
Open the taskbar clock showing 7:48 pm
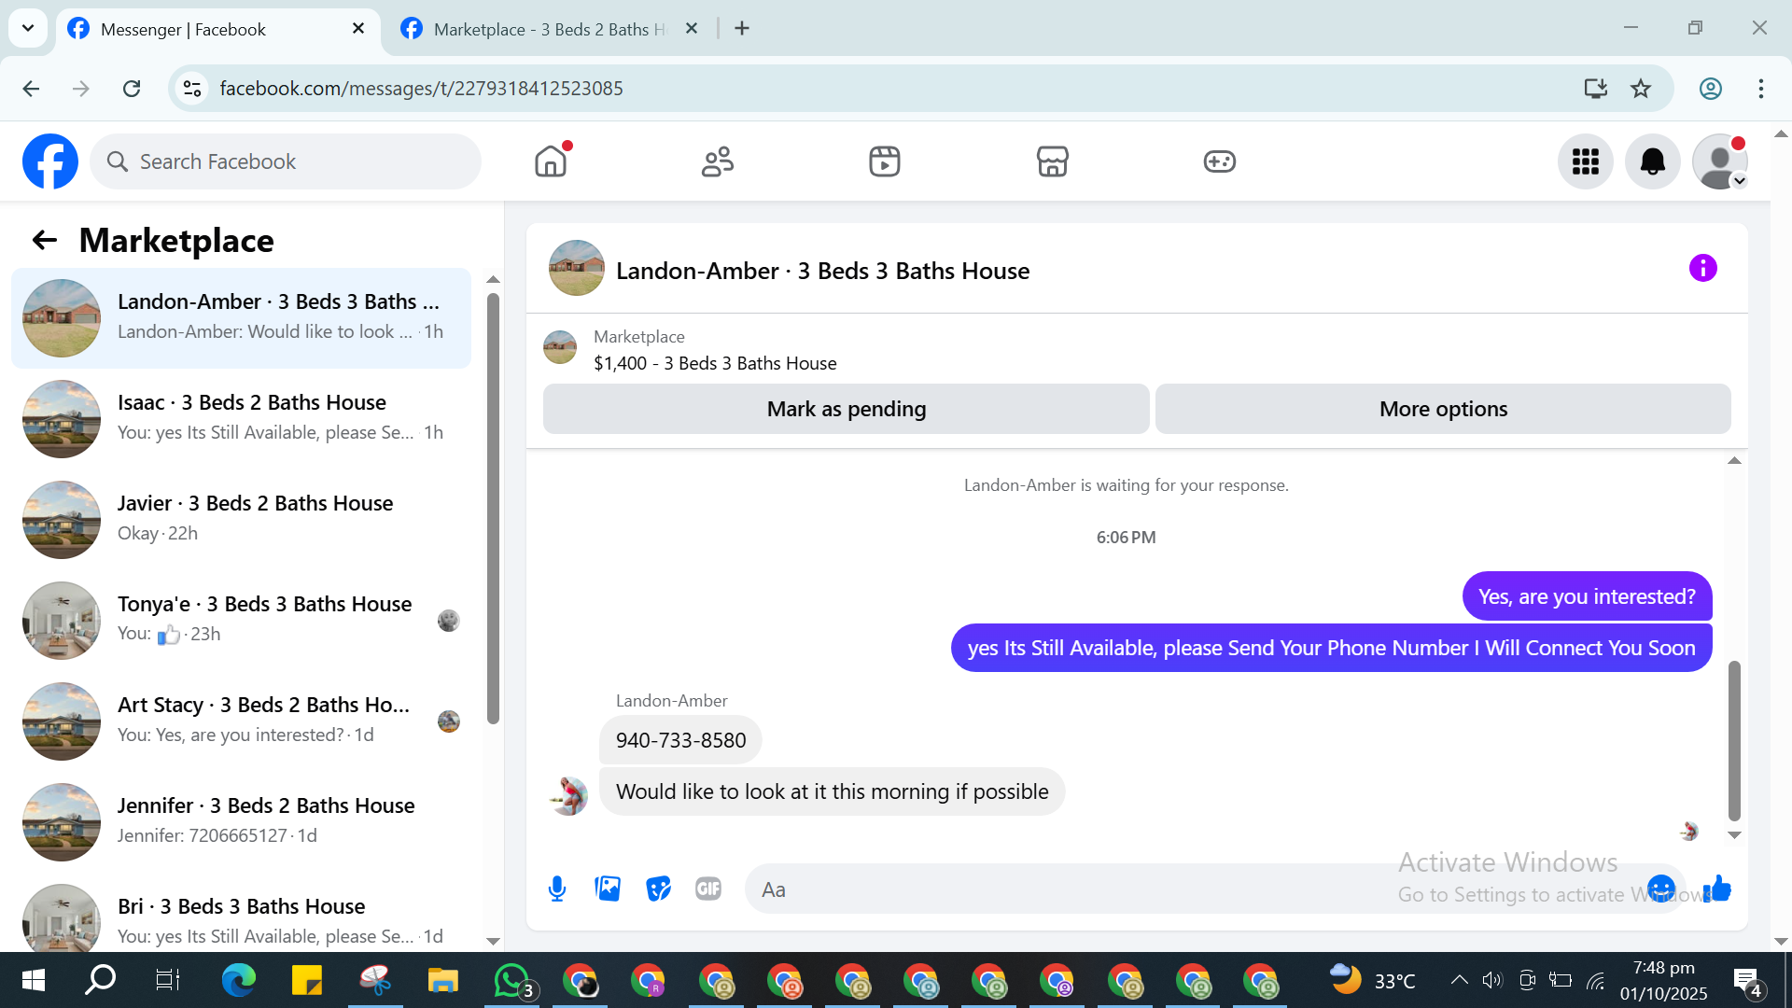(1663, 980)
